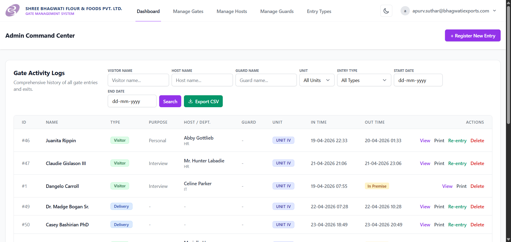The width and height of the screenshot is (511, 242).
Task: Focus the Host name input
Action: pos(202,80)
